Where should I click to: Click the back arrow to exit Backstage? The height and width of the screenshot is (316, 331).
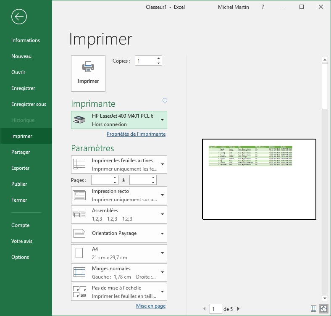[19, 17]
